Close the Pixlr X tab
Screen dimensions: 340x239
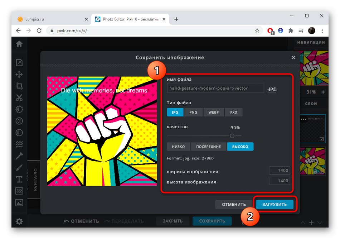[164, 19]
